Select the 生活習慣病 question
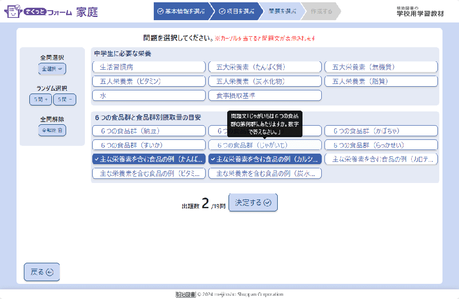The height and width of the screenshot is (299, 459). click(149, 67)
